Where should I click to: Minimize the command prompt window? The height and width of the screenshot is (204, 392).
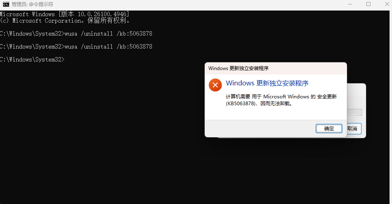[x=350, y=4]
